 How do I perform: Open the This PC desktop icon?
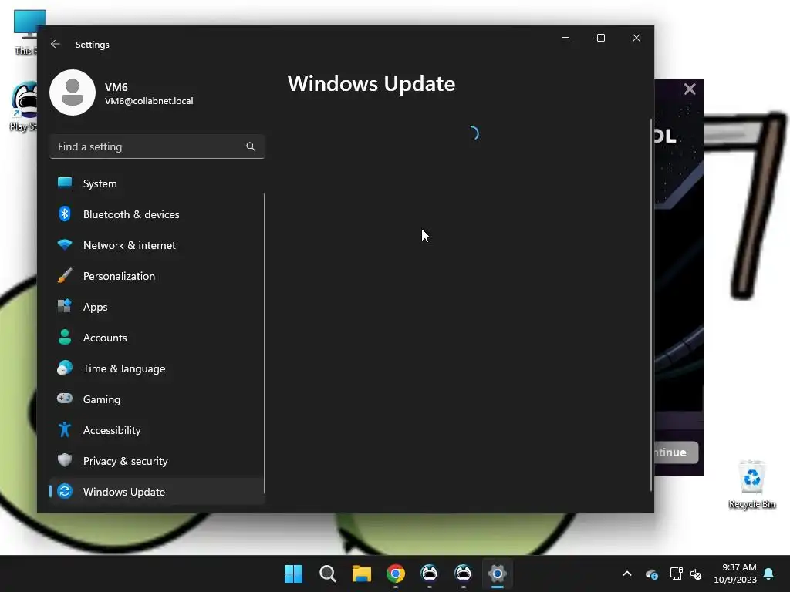click(x=27, y=32)
